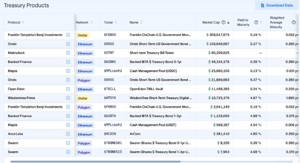Screen dimensions: 300x163
Task: Select ticker $WTSYX
Action: click(x=110, y=98)
